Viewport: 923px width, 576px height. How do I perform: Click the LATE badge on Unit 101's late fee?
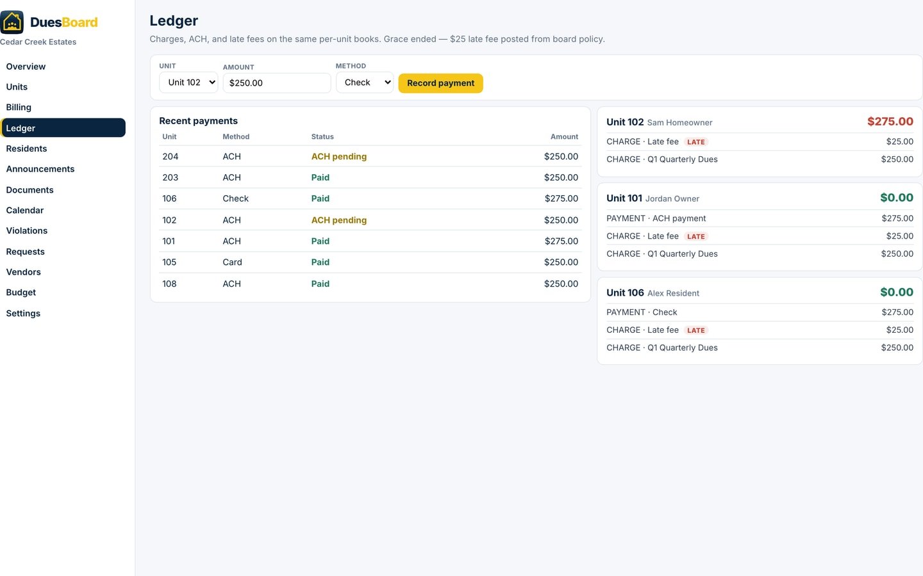click(696, 237)
